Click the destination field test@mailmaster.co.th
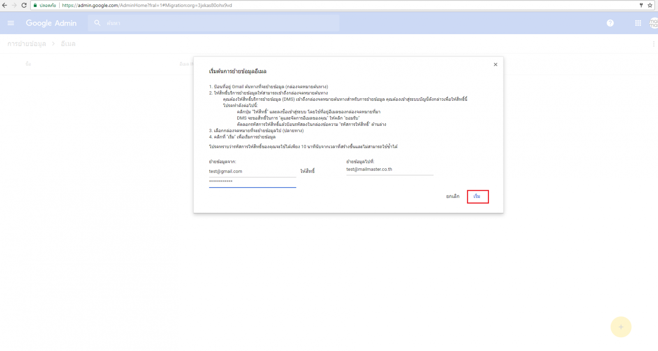Image resolution: width=658 pixels, height=351 pixels. coord(390,170)
